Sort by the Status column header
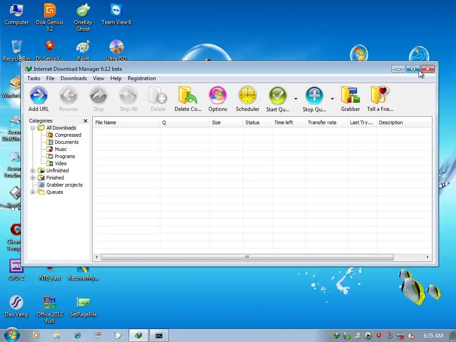 click(257, 122)
